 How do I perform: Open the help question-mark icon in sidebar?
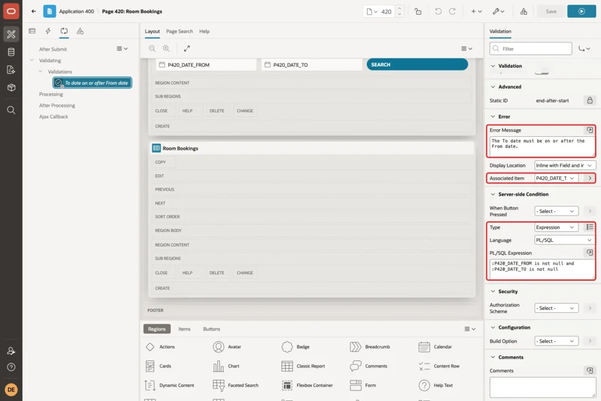coord(11,367)
